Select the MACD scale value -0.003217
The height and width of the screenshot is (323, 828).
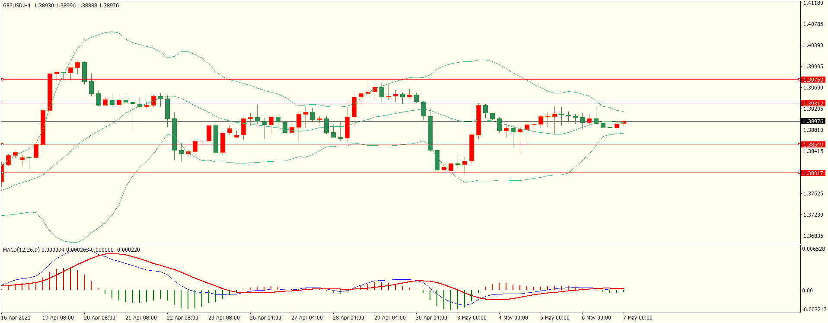(814, 310)
